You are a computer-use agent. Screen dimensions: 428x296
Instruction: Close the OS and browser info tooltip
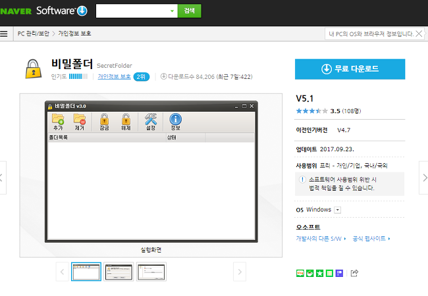point(419,34)
